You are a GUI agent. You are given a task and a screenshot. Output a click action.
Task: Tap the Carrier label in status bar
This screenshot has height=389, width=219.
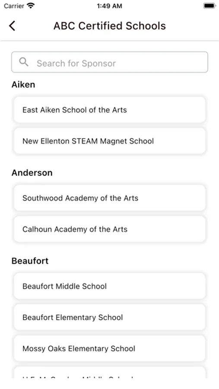point(14,6)
